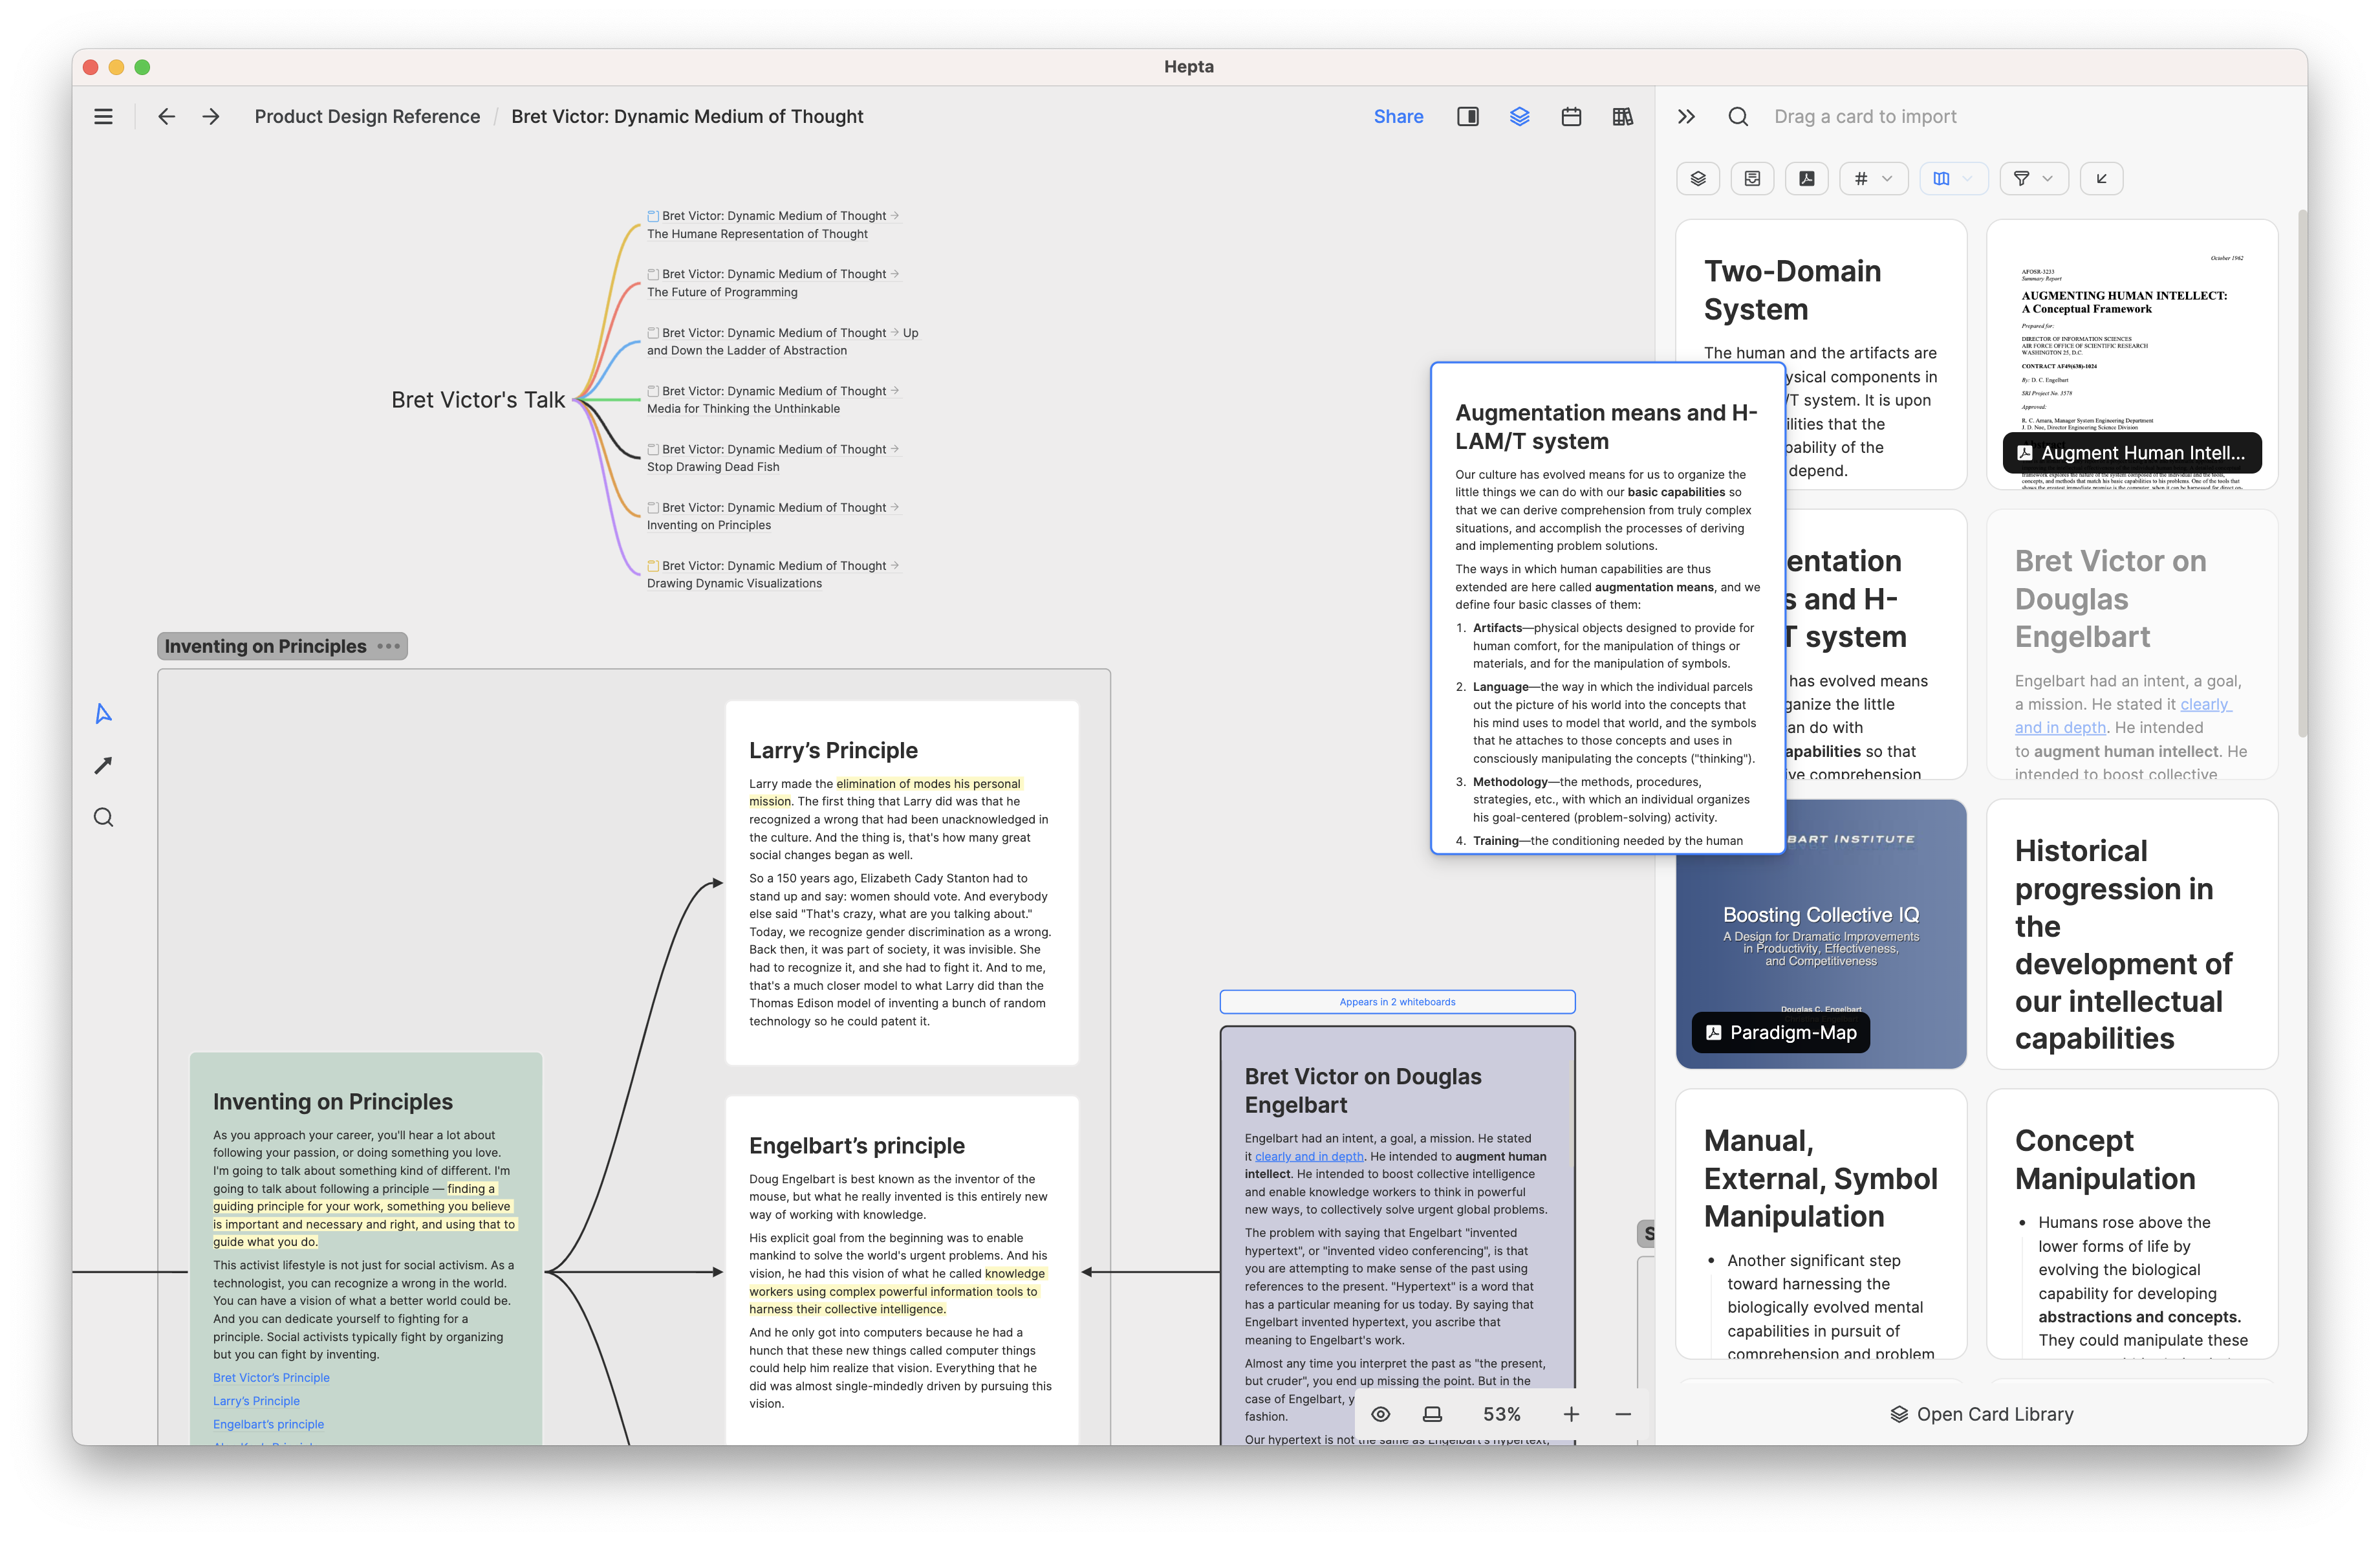The image size is (2380, 1541).
Task: Click the presentation laptop icon in zoom bar
Action: [x=1432, y=1414]
